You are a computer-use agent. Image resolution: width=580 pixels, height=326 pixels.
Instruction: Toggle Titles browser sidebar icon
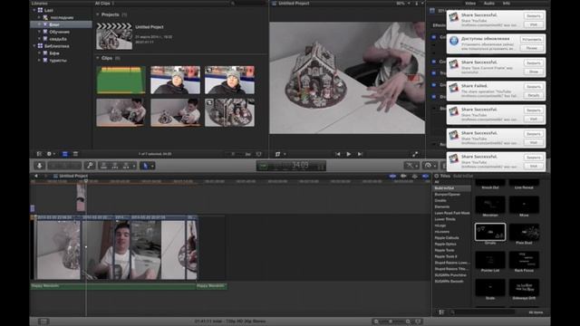coord(441,312)
